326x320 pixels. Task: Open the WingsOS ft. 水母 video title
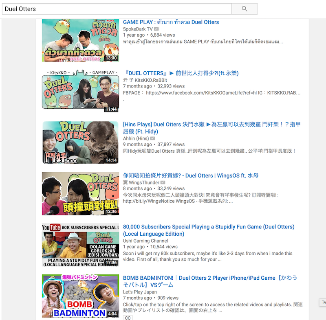click(191, 175)
